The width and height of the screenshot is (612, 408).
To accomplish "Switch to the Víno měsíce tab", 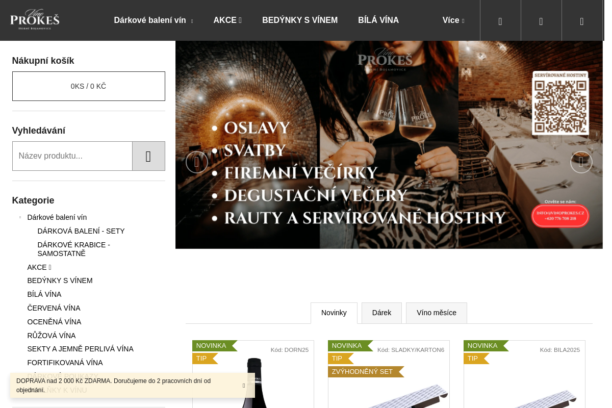I will [x=437, y=313].
